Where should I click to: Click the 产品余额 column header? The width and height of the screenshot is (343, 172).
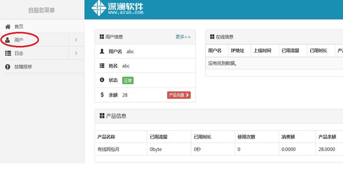pyautogui.click(x=327, y=137)
